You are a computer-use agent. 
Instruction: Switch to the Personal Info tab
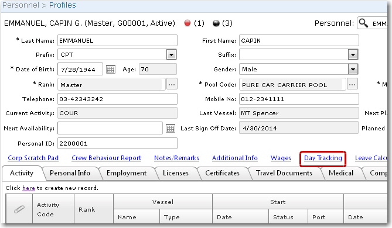70,173
